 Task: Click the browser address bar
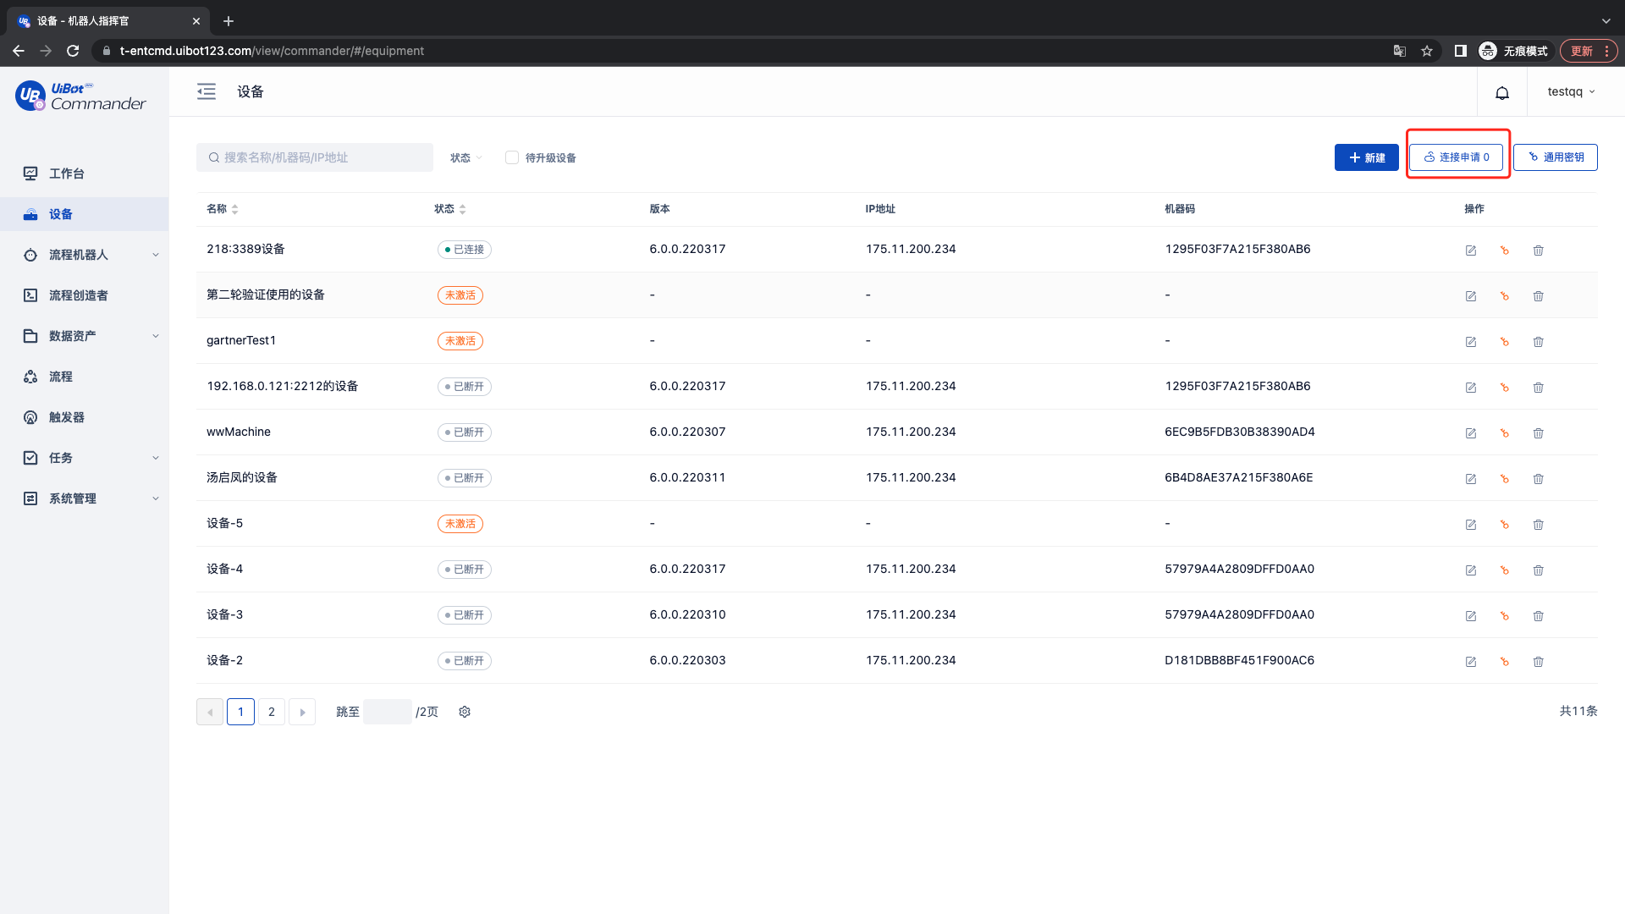[745, 51]
